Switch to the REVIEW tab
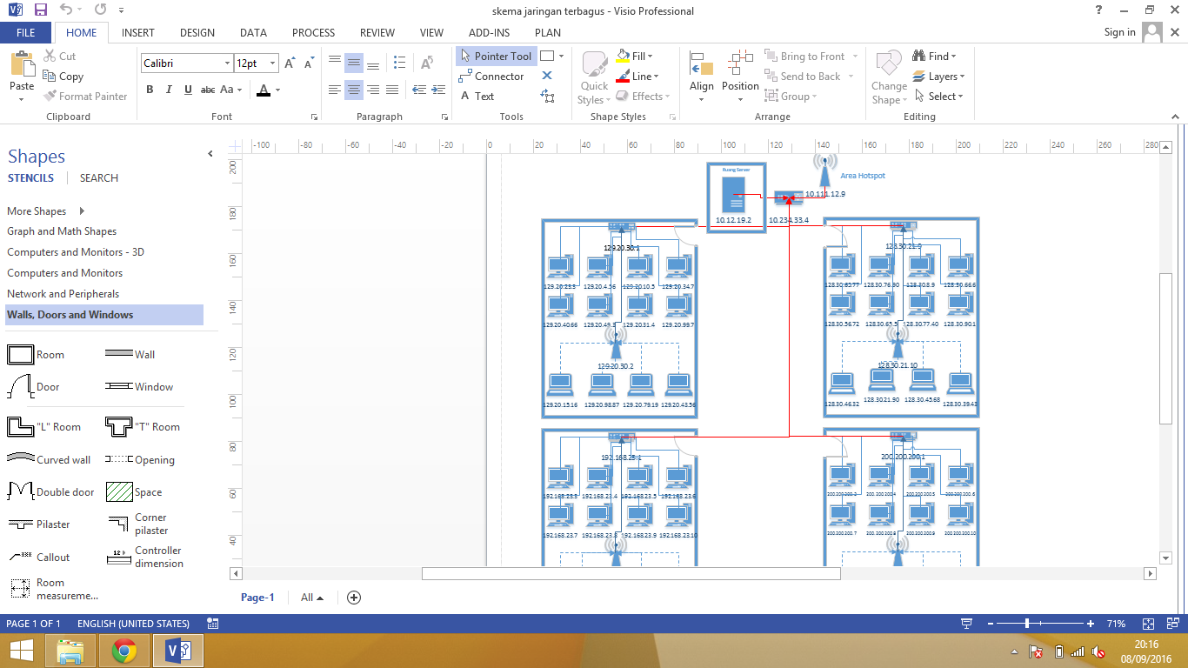This screenshot has width=1188, height=668. tap(377, 33)
